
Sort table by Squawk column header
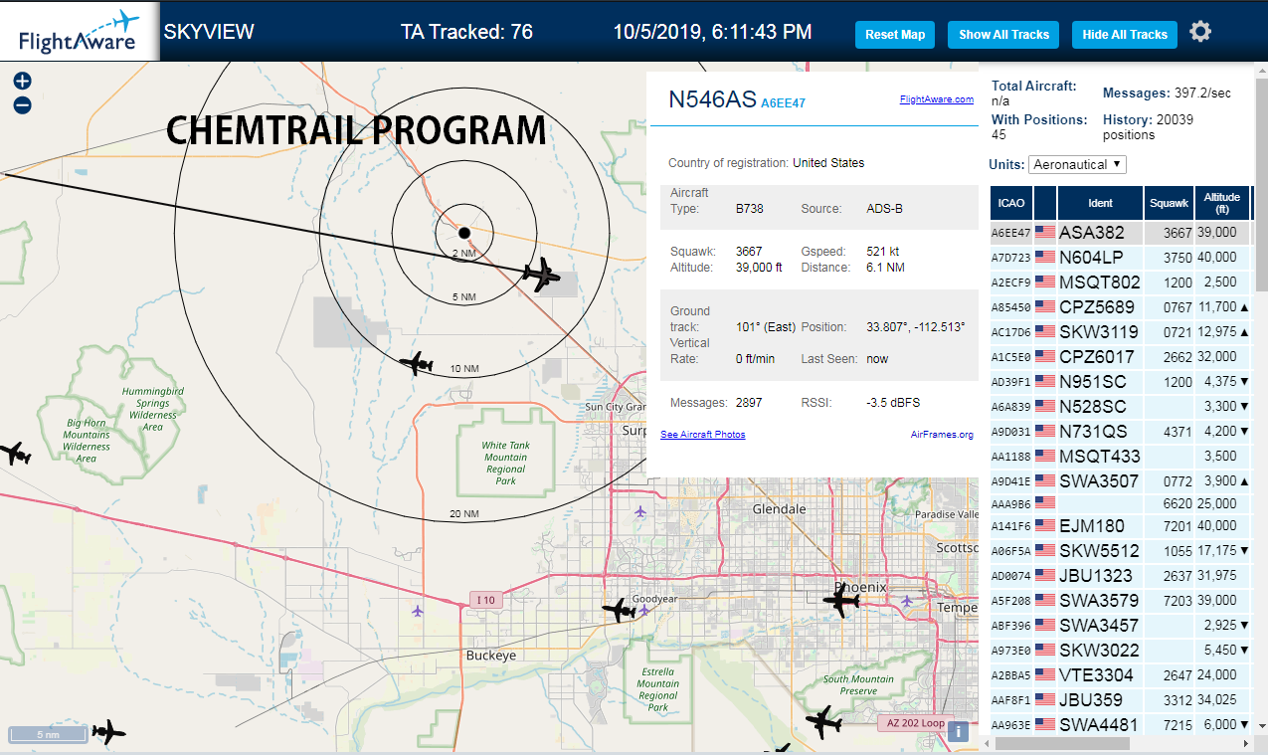tap(1169, 203)
